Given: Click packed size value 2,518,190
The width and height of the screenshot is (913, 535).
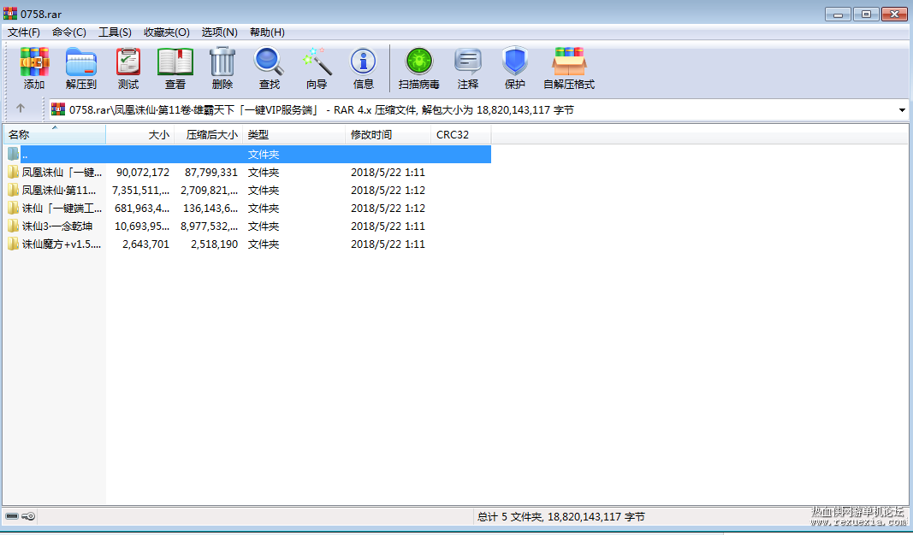Looking at the screenshot, I should click(214, 244).
